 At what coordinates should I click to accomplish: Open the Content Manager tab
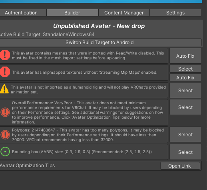(124, 13)
